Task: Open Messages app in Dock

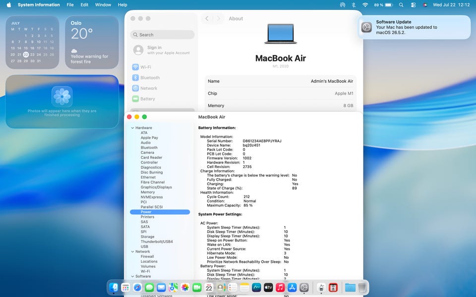Action: coord(149,287)
